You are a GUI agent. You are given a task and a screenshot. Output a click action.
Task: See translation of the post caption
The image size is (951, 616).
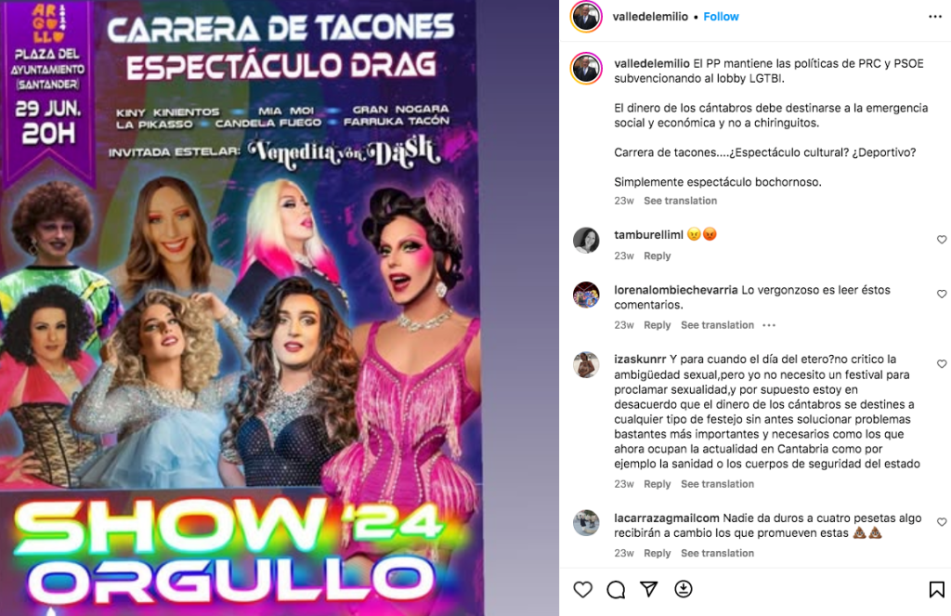point(680,201)
